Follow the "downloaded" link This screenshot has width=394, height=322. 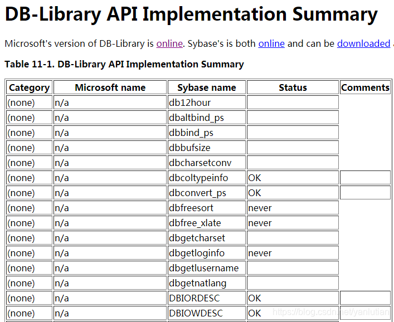point(363,43)
